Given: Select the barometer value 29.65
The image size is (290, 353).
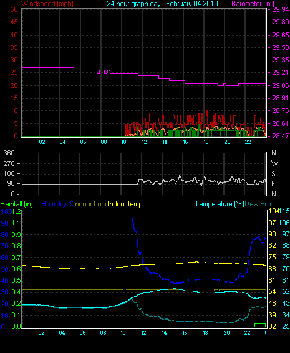Looking at the screenshot, I should click(x=281, y=35).
